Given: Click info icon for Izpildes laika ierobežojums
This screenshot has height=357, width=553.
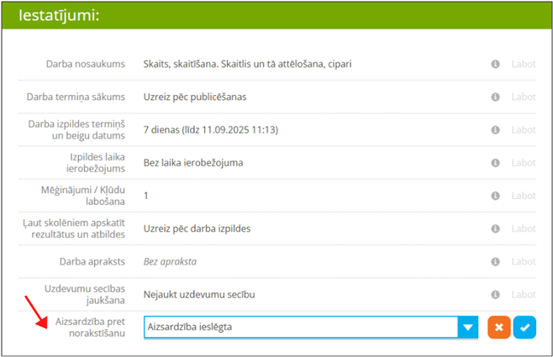Looking at the screenshot, I should click(x=495, y=162).
